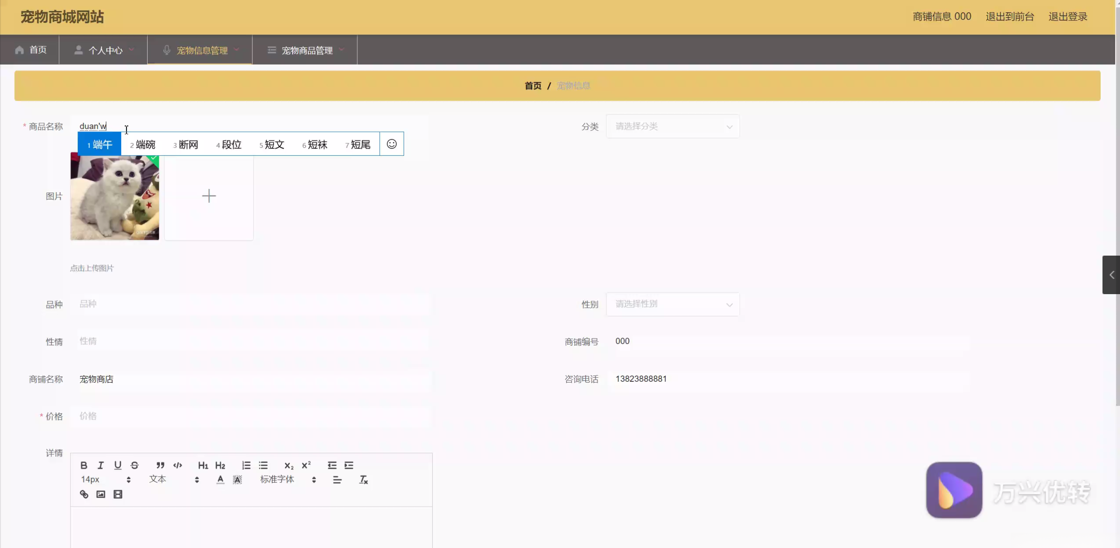
Task: Insert a blockquote using the quote icon
Action: (160, 465)
